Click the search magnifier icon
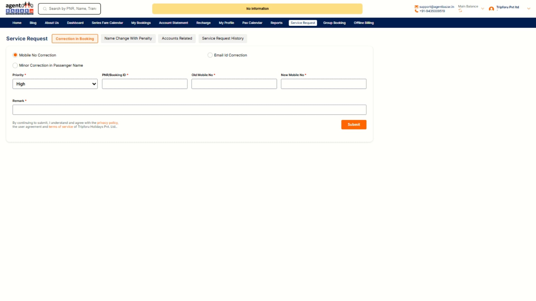This screenshot has width=536, height=301. (x=45, y=9)
